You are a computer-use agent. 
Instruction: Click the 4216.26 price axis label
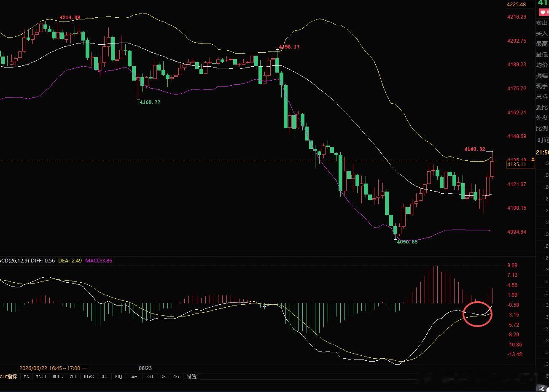click(x=517, y=17)
